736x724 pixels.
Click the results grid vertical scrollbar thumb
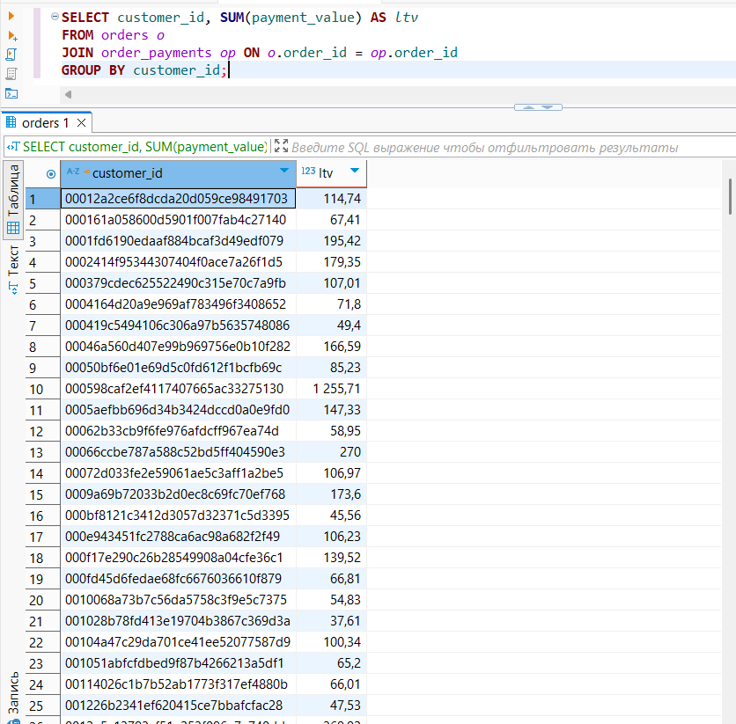(x=730, y=195)
